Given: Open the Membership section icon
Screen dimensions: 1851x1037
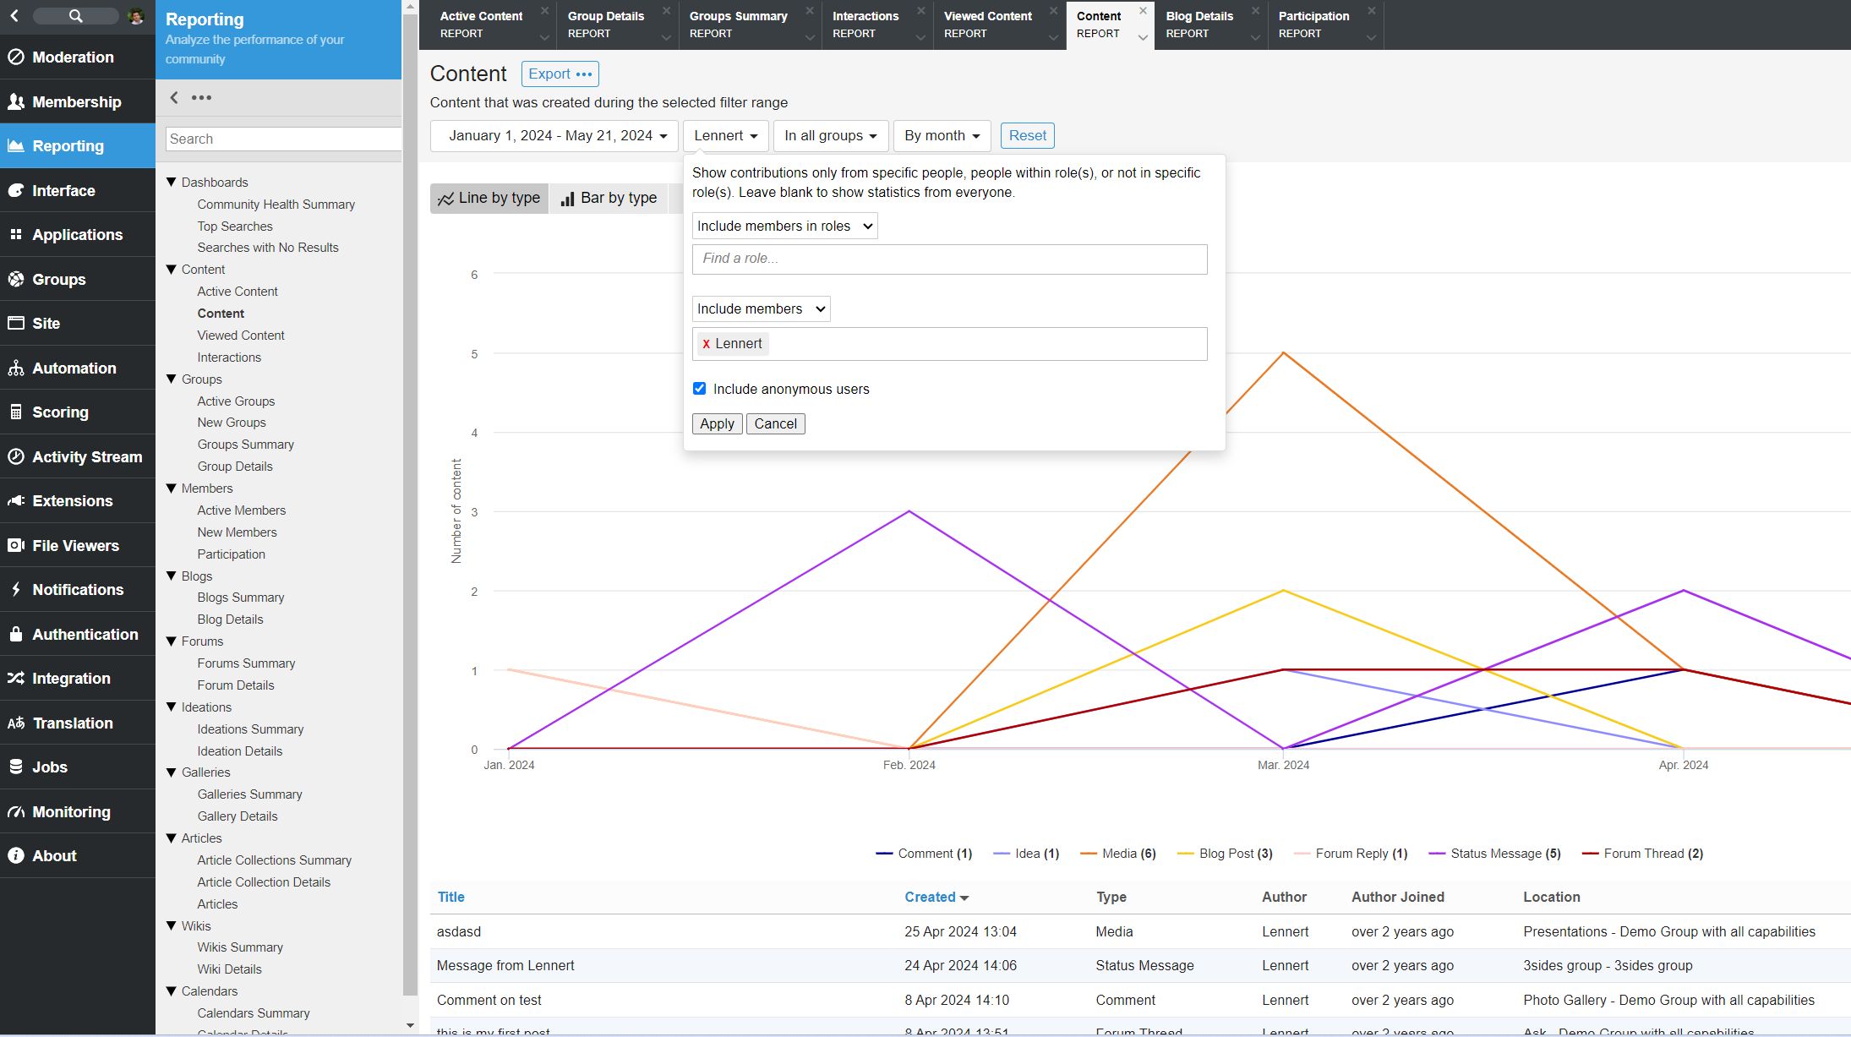Looking at the screenshot, I should (16, 101).
